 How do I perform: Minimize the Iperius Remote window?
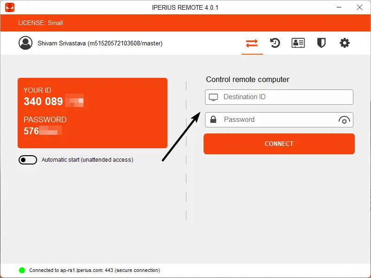[339, 7]
